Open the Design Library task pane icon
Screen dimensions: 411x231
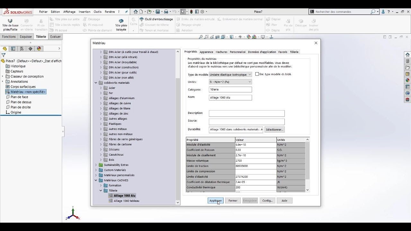click(407, 61)
